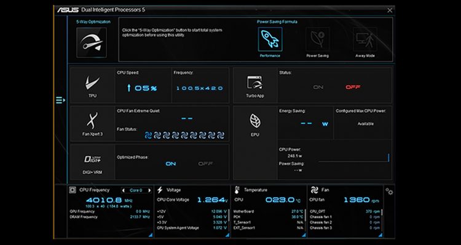Click the CPU Power 248.1 w reading
461x245 pixels.
point(294,156)
